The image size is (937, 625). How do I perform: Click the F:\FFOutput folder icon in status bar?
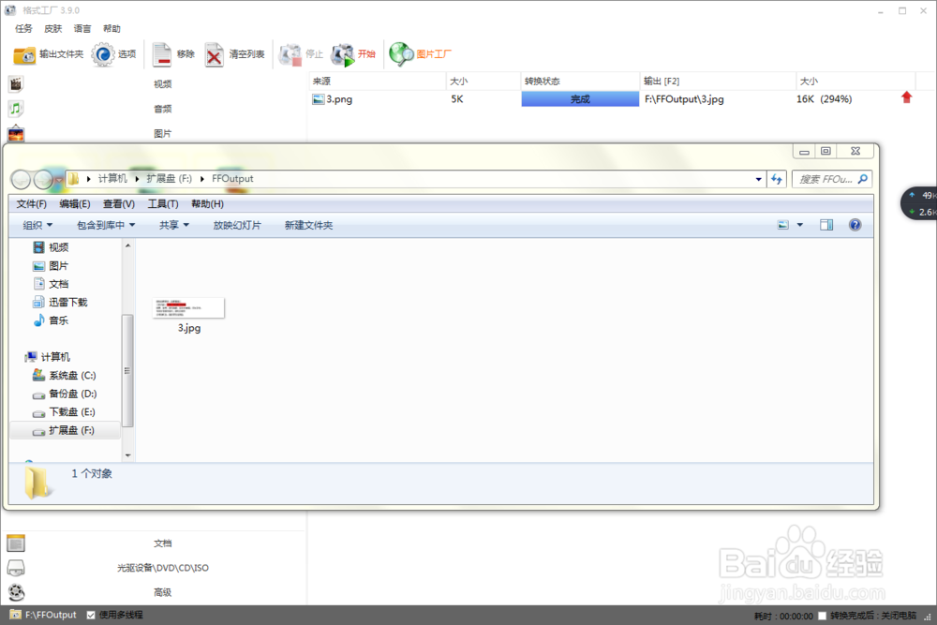click(16, 615)
